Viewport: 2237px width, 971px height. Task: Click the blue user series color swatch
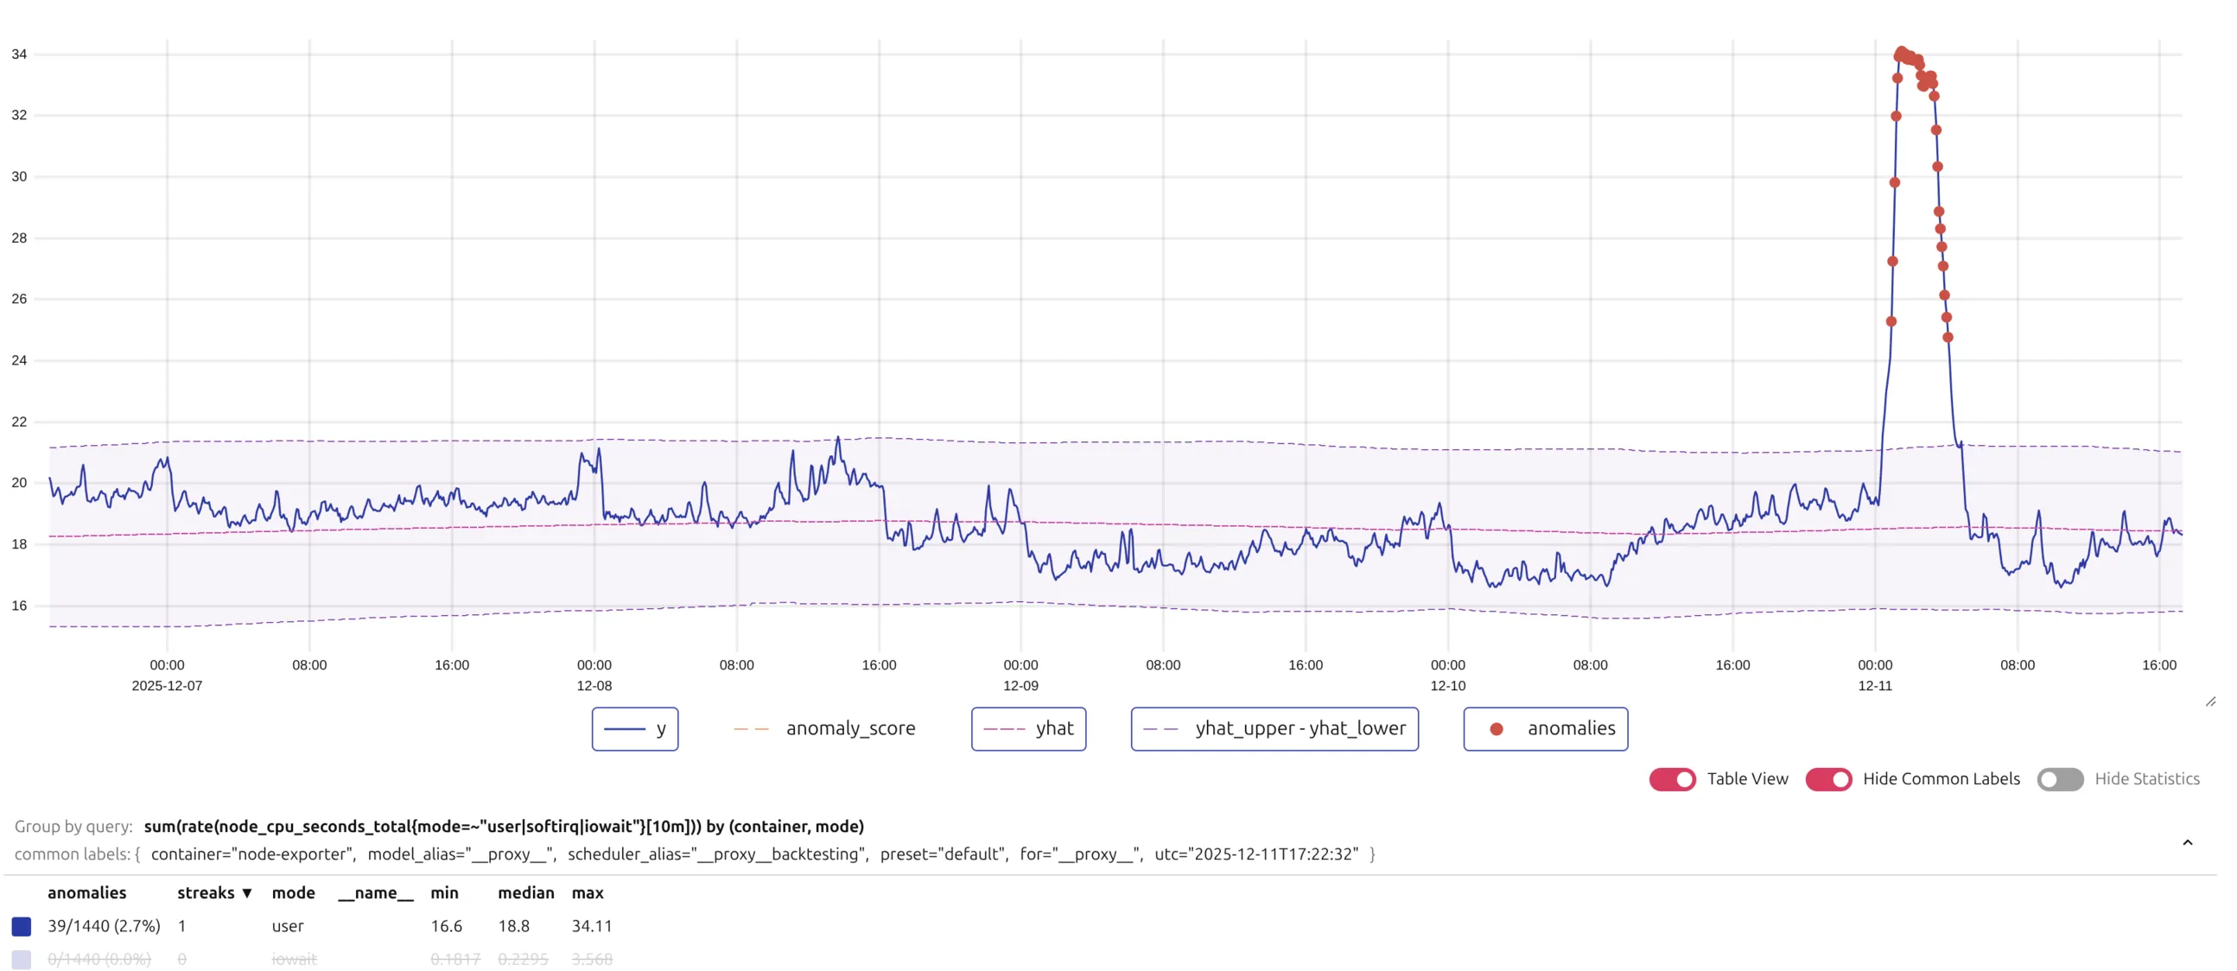[22, 927]
